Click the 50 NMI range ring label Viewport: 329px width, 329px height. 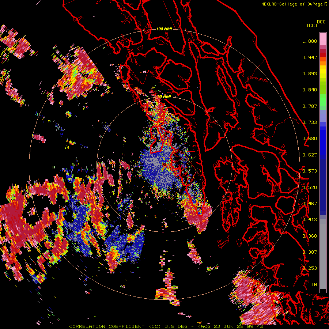click(164, 97)
